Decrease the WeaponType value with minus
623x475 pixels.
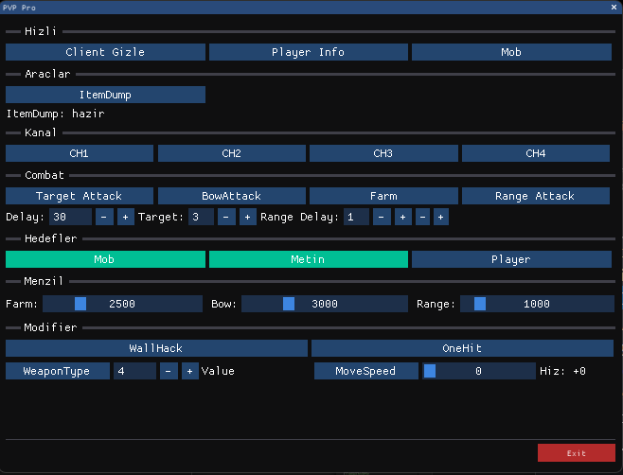(x=168, y=371)
